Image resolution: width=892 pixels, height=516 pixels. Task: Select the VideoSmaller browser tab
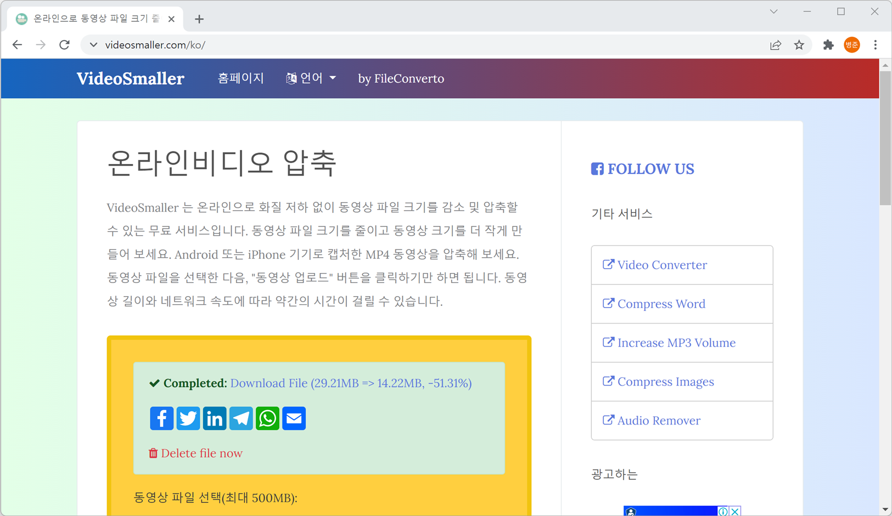click(x=96, y=19)
